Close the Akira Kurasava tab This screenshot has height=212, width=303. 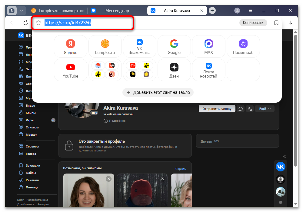(x=202, y=11)
